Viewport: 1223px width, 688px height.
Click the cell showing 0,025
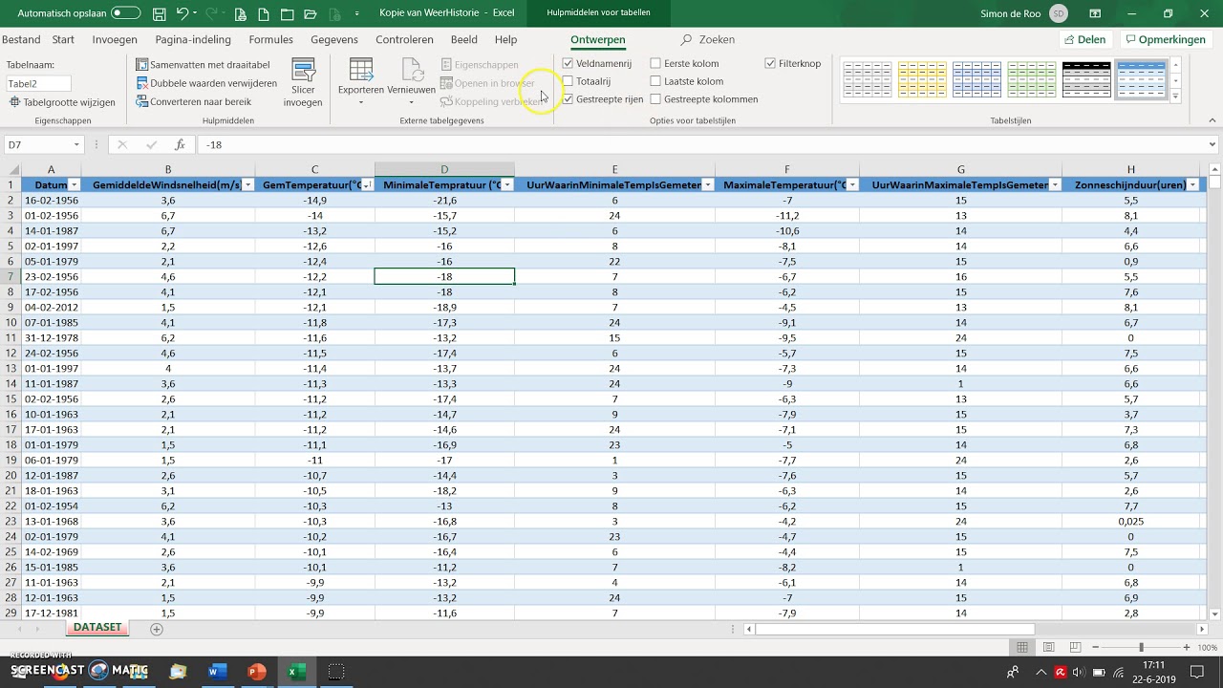coord(1131,522)
